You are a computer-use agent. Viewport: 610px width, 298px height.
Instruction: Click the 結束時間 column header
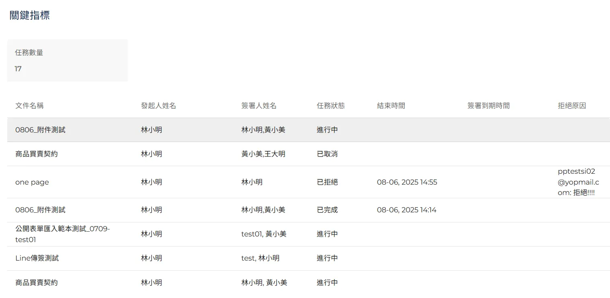point(391,106)
